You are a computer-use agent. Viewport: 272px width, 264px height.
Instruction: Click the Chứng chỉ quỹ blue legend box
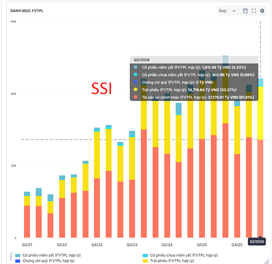[x=17, y=261]
